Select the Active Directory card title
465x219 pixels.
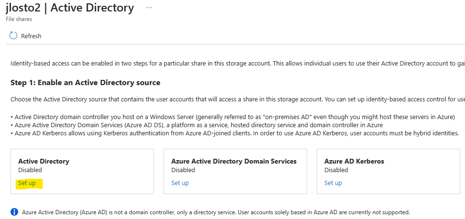44,161
